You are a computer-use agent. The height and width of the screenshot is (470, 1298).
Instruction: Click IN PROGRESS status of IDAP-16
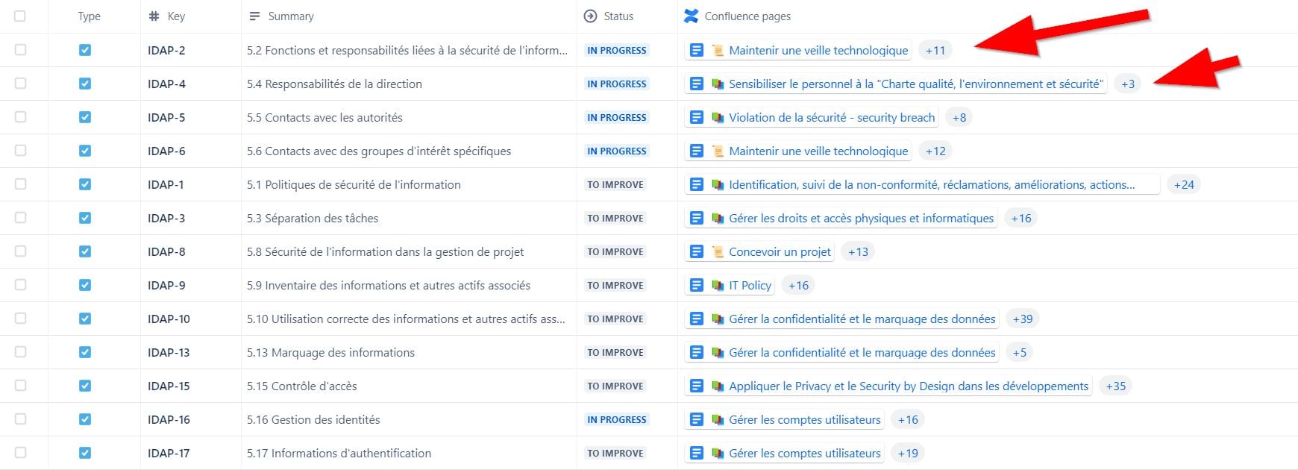pyautogui.click(x=617, y=419)
